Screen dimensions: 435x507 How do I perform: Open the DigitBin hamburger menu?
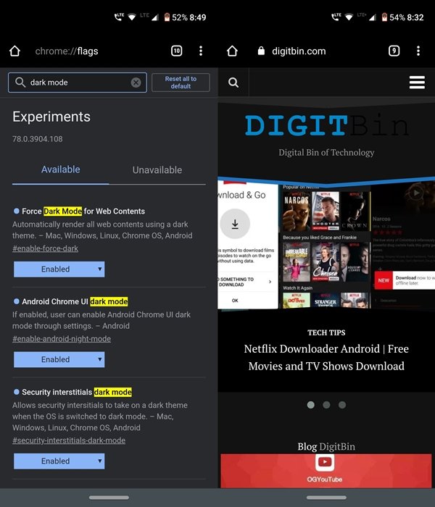click(x=417, y=83)
